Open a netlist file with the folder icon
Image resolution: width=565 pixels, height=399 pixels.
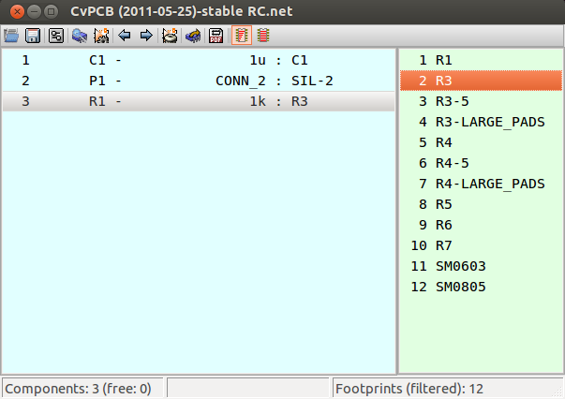click(11, 36)
